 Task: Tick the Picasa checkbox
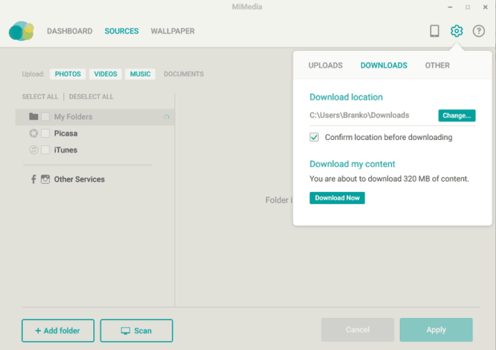coord(45,133)
